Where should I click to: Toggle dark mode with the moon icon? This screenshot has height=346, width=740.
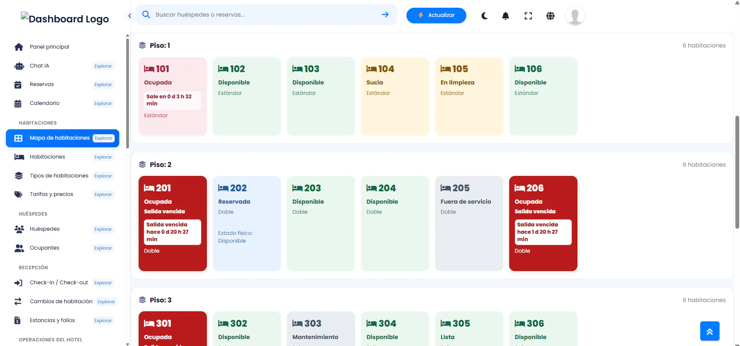tap(484, 16)
